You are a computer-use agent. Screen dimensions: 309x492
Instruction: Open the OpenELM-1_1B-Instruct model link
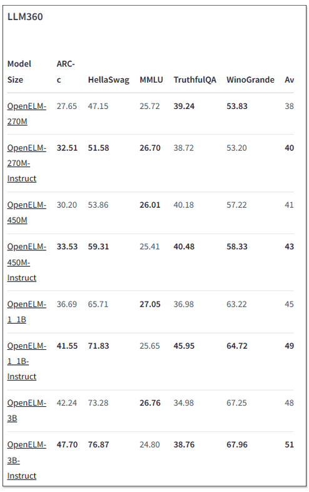coord(27,361)
